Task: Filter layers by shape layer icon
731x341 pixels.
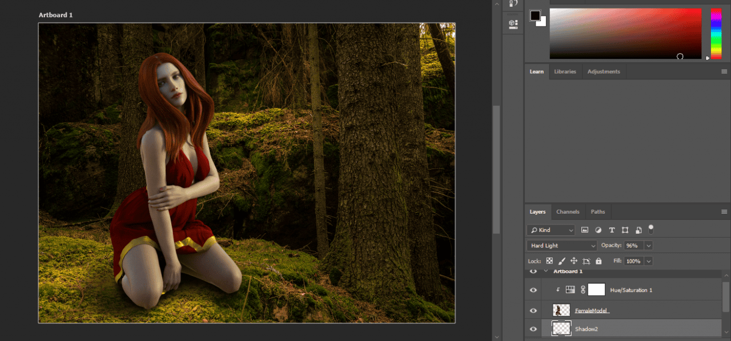Action: pyautogui.click(x=625, y=230)
